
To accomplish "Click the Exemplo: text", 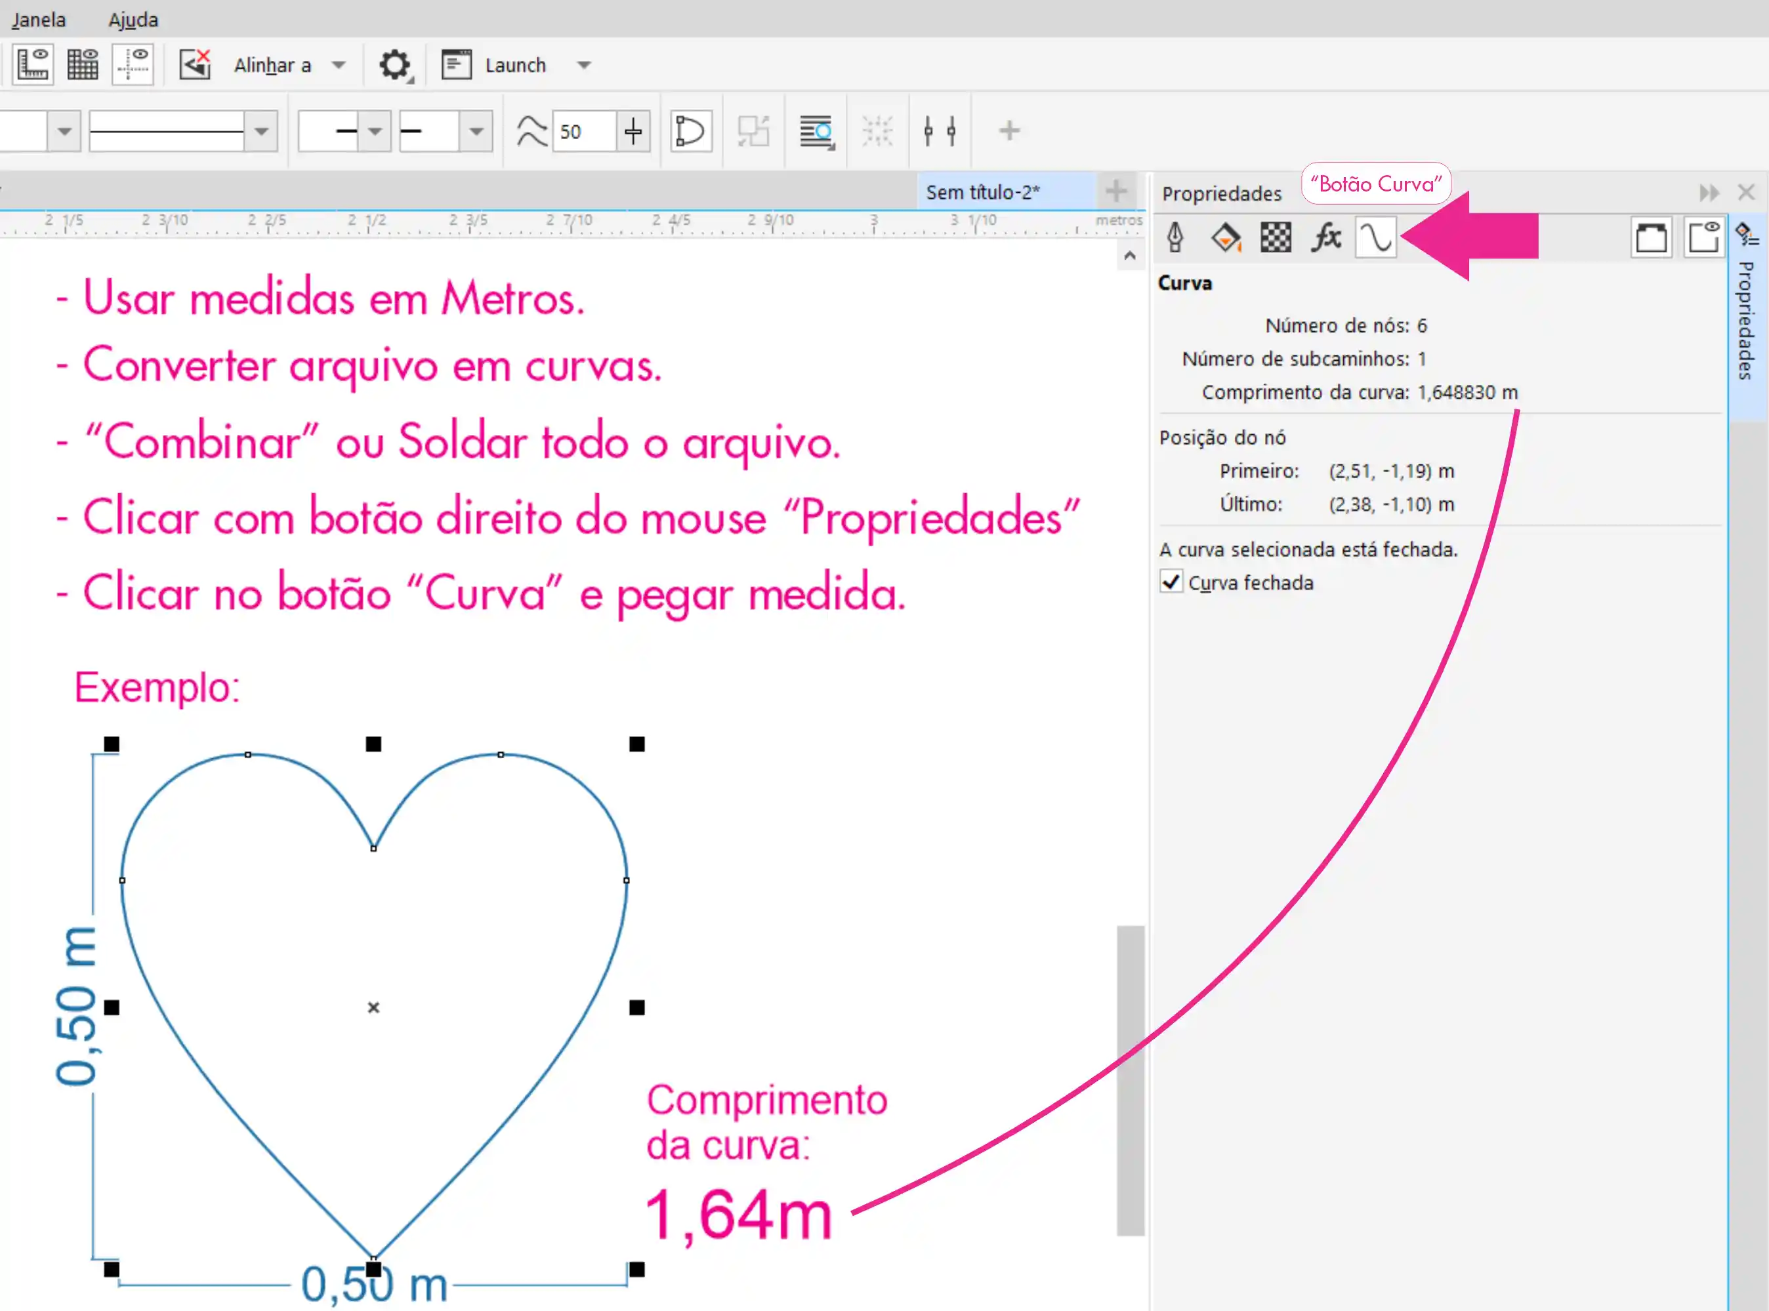I will (157, 687).
